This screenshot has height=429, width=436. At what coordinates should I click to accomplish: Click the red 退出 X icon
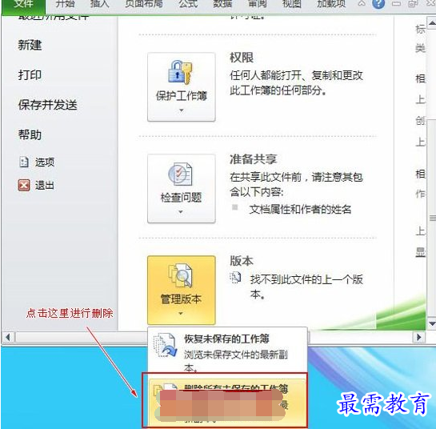click(24, 185)
